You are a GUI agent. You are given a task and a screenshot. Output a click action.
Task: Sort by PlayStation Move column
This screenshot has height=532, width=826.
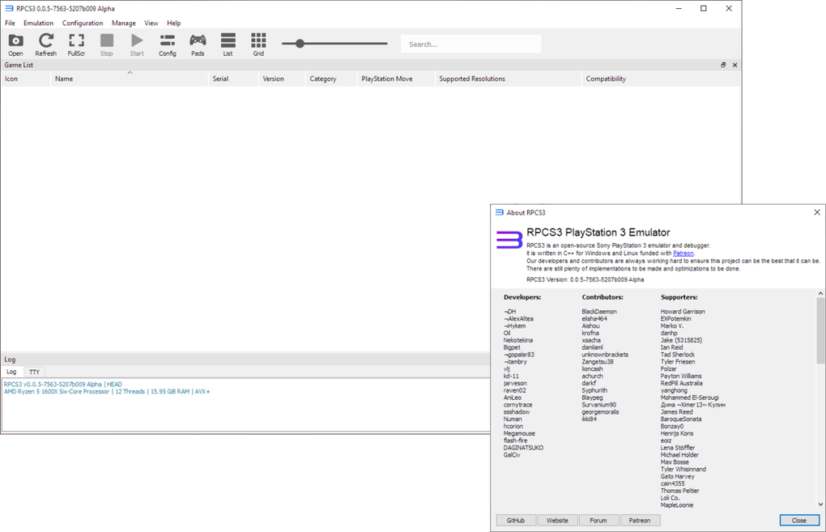tap(396, 79)
